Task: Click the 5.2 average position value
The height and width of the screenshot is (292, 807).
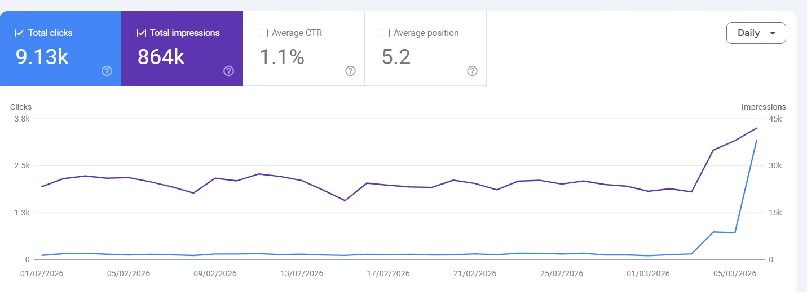Action: (x=396, y=57)
